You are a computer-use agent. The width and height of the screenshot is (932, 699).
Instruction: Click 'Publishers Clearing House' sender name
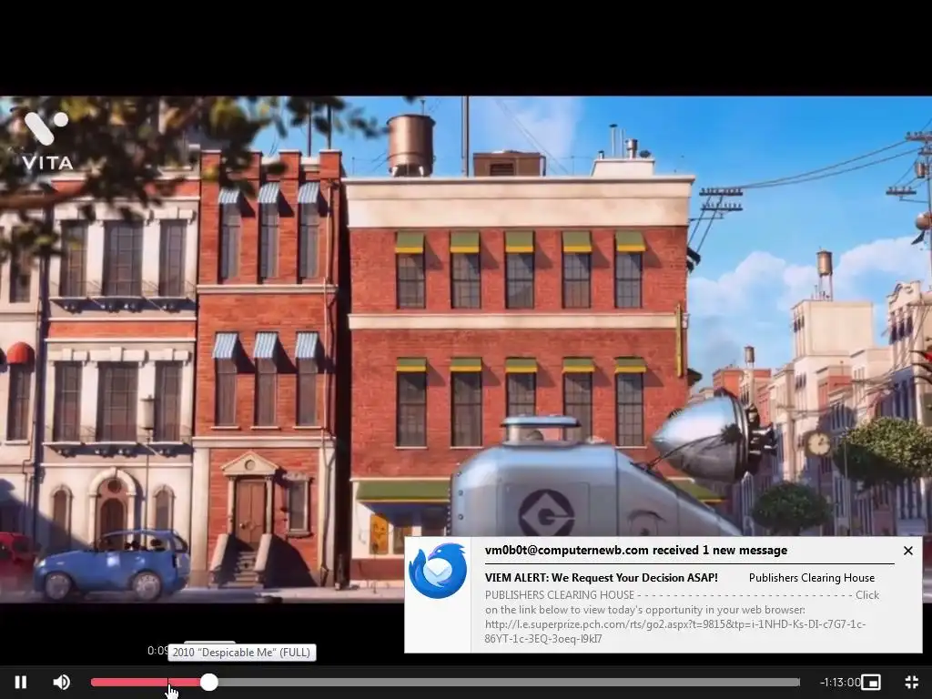pyautogui.click(x=811, y=577)
